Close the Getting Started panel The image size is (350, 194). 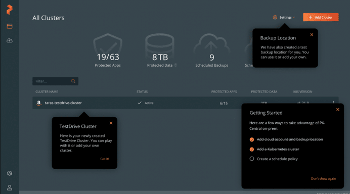pos(338,110)
